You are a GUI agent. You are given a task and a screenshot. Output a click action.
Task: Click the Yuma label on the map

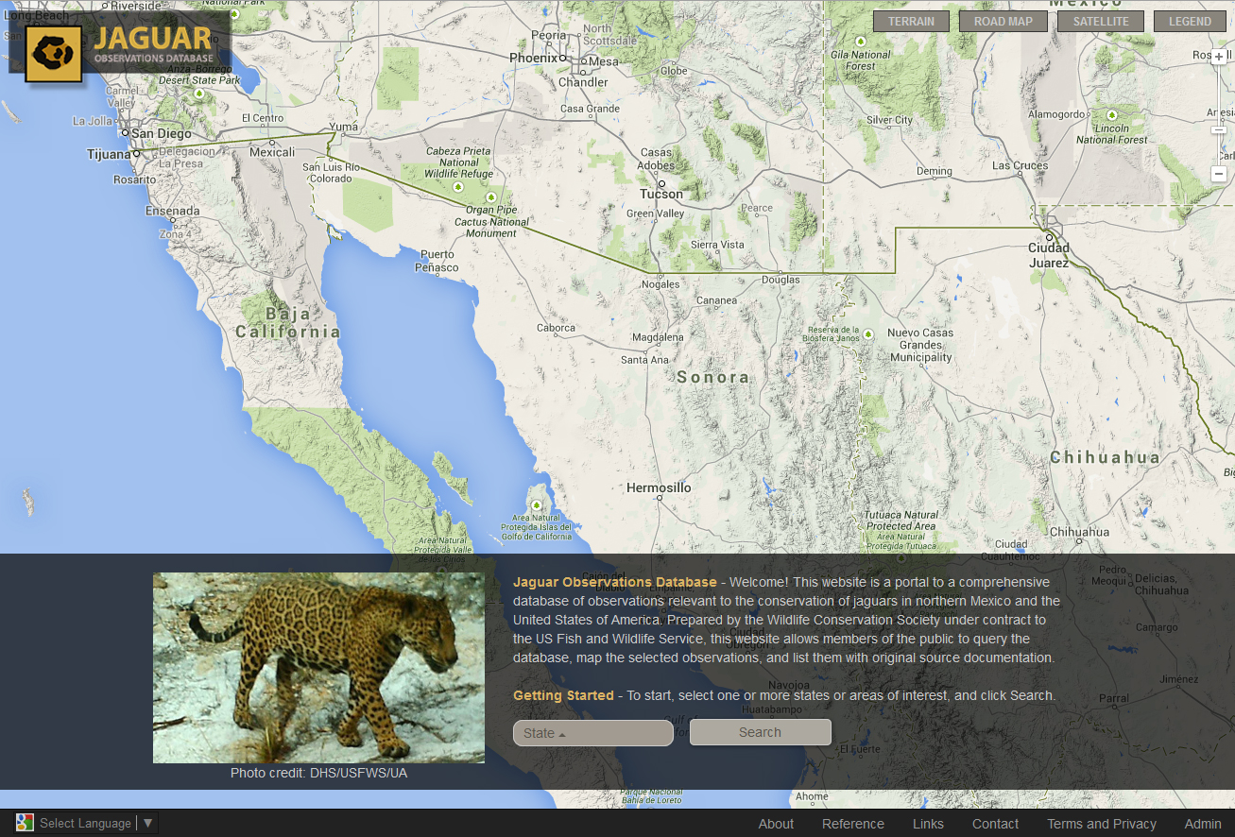pyautogui.click(x=343, y=127)
